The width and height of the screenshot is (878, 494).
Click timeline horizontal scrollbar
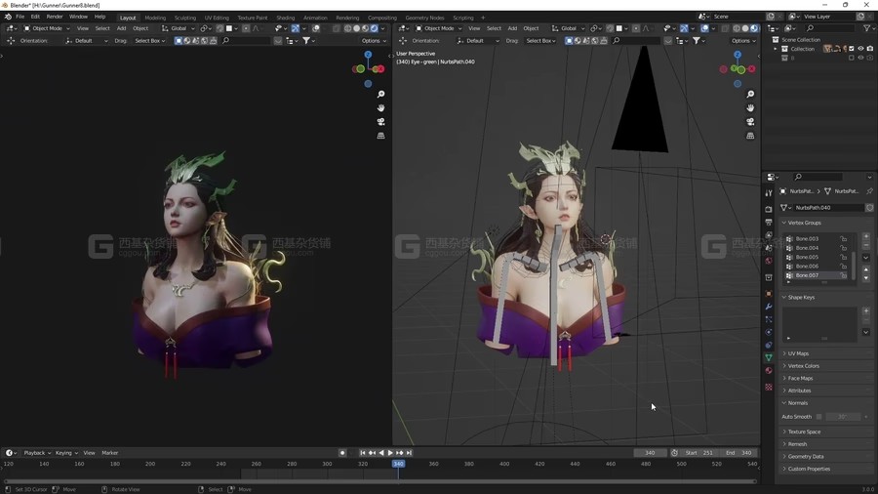(x=380, y=481)
